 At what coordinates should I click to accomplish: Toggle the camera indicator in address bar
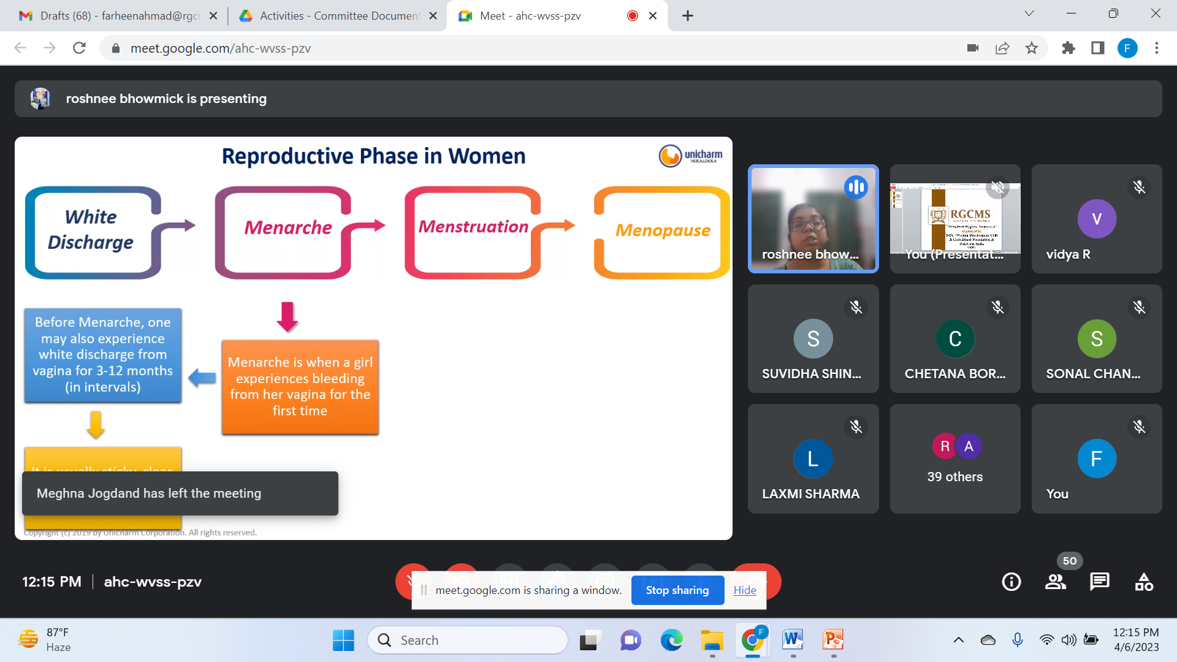[x=973, y=48]
